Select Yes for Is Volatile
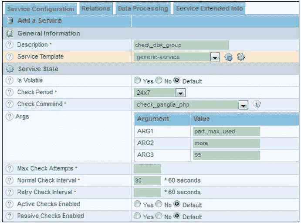The height and width of the screenshot is (223, 301). [x=138, y=81]
